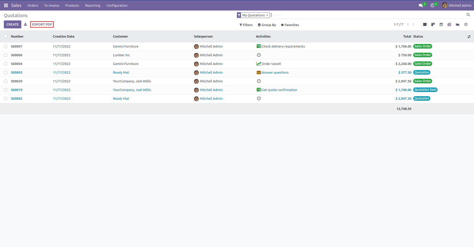474x247 pixels.
Task: Switch to Pivot table view
Action: coord(449,25)
